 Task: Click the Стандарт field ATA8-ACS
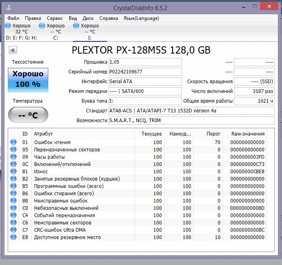(x=192, y=111)
